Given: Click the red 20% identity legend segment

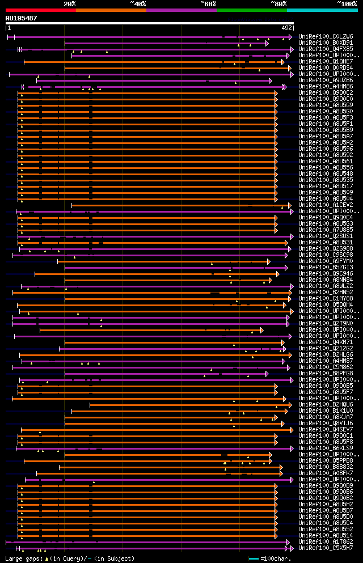Looking at the screenshot, I should [41, 10].
